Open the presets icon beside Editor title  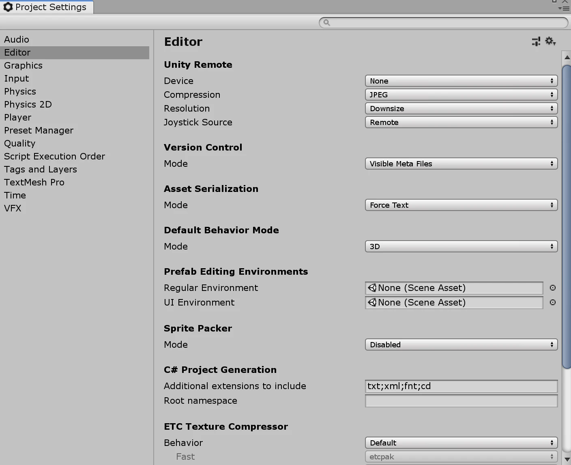point(536,41)
